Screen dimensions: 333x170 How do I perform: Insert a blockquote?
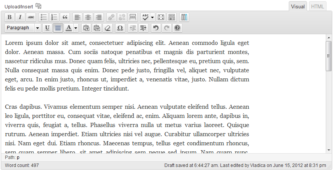(65, 17)
